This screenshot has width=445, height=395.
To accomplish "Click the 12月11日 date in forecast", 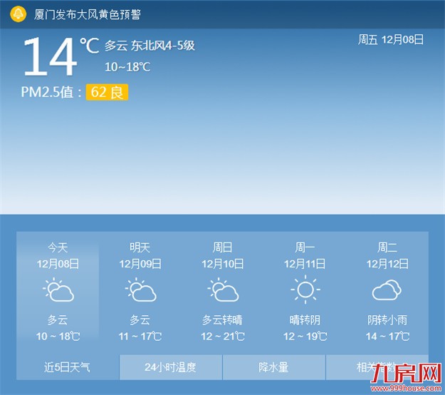I will [x=305, y=264].
